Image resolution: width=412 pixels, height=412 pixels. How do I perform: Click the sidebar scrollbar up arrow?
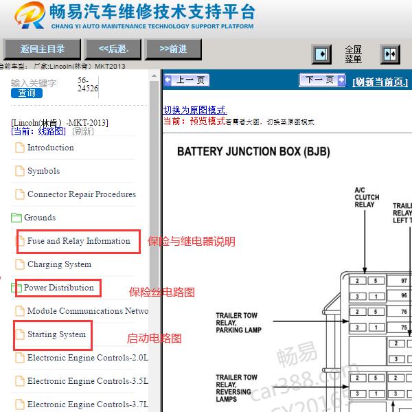[154, 76]
